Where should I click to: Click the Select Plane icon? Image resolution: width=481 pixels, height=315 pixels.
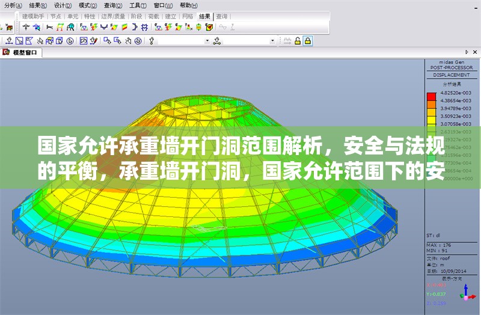pyautogui.click(x=49, y=40)
